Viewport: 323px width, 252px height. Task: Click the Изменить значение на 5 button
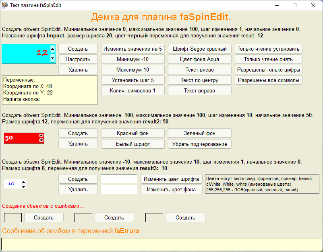(x=133, y=49)
